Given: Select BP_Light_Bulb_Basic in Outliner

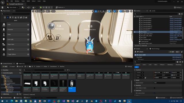Looking at the screenshot, I should pyautogui.click(x=147, y=34).
